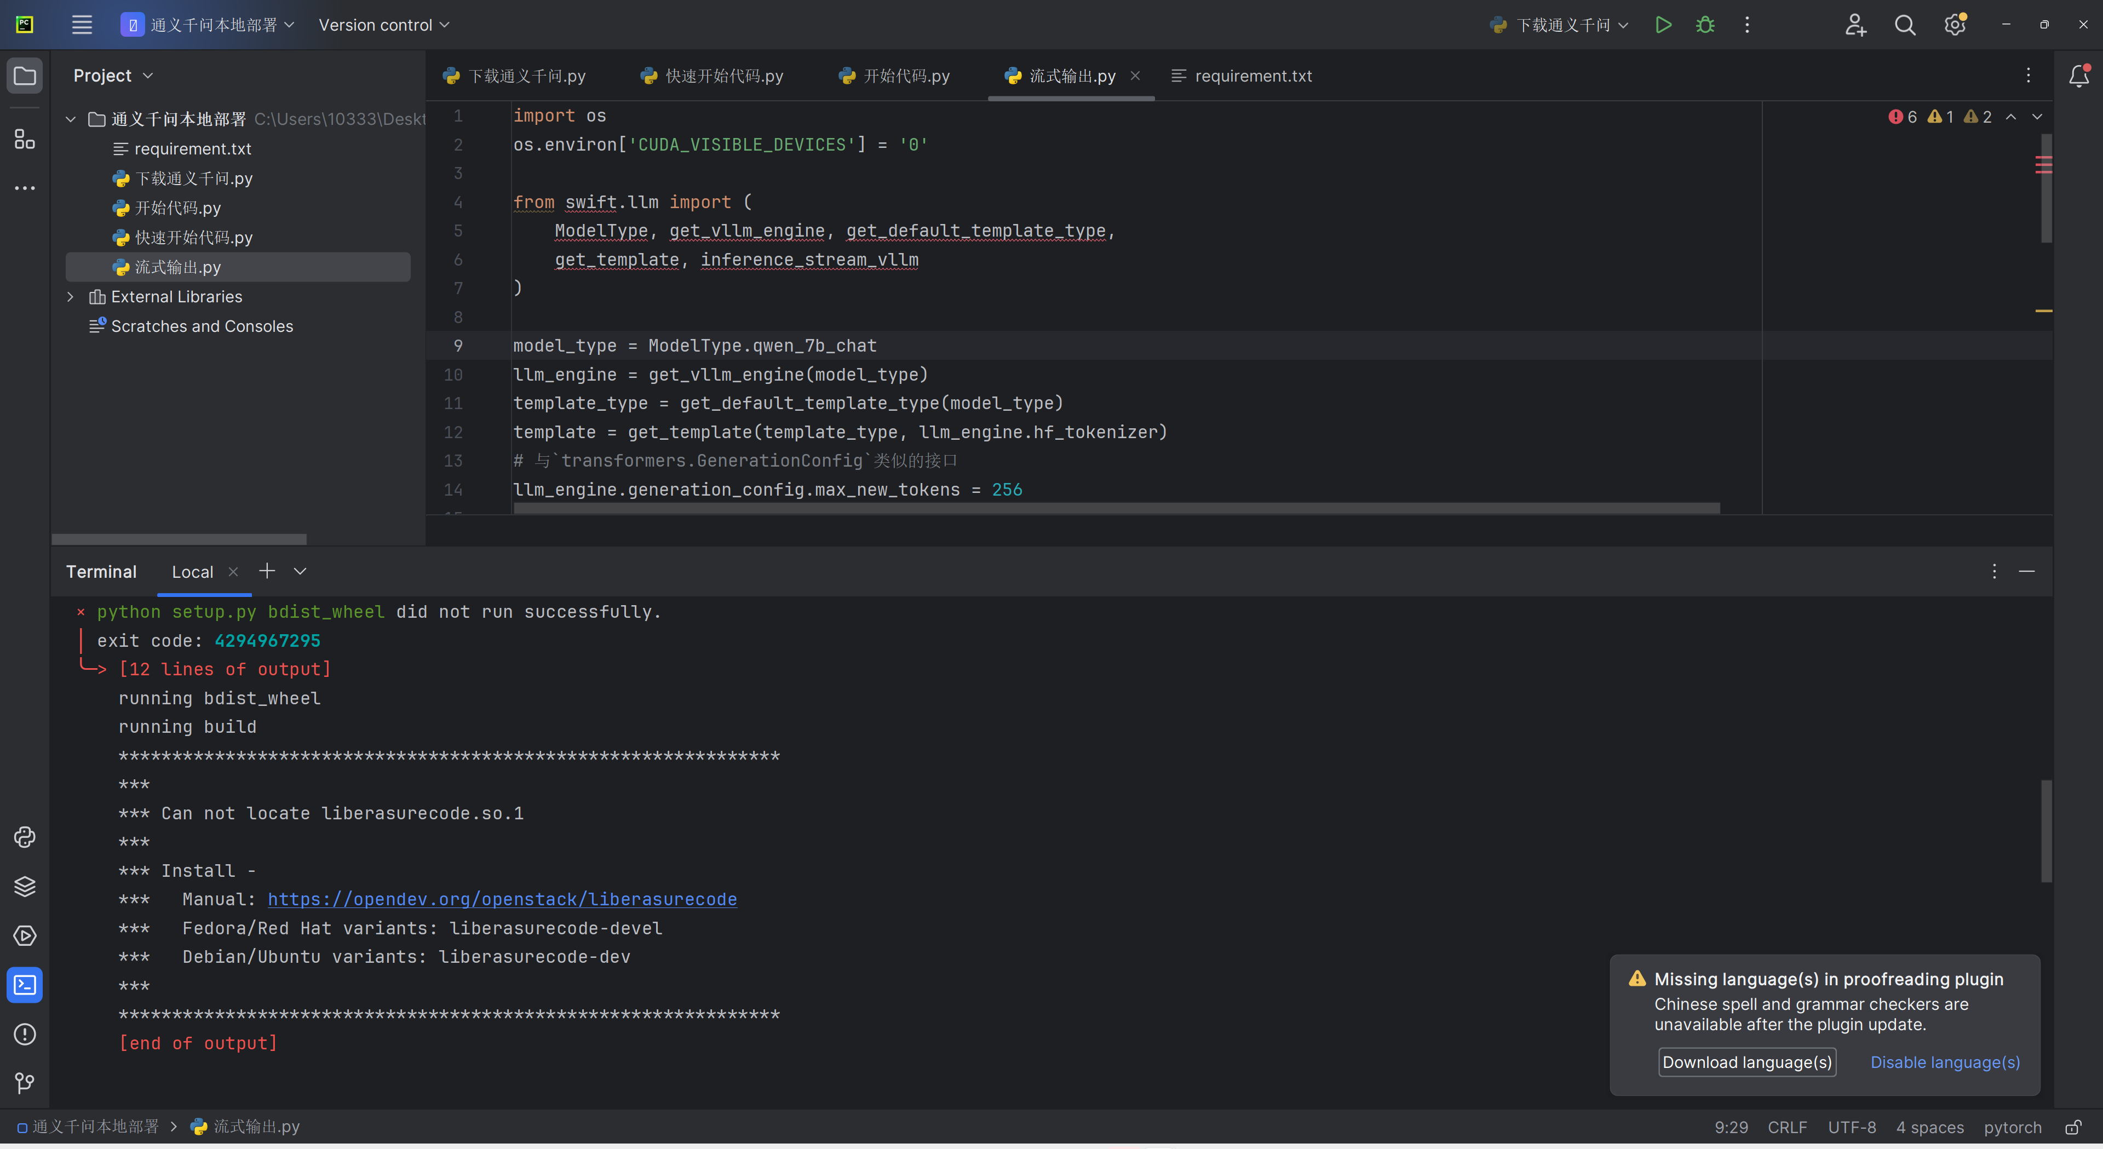The width and height of the screenshot is (2103, 1149).
Task: Click Project panel horizontal scrollbar
Action: click(x=179, y=539)
